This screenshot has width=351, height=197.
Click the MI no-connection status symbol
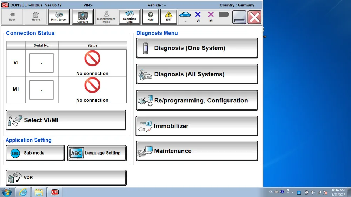click(92, 85)
